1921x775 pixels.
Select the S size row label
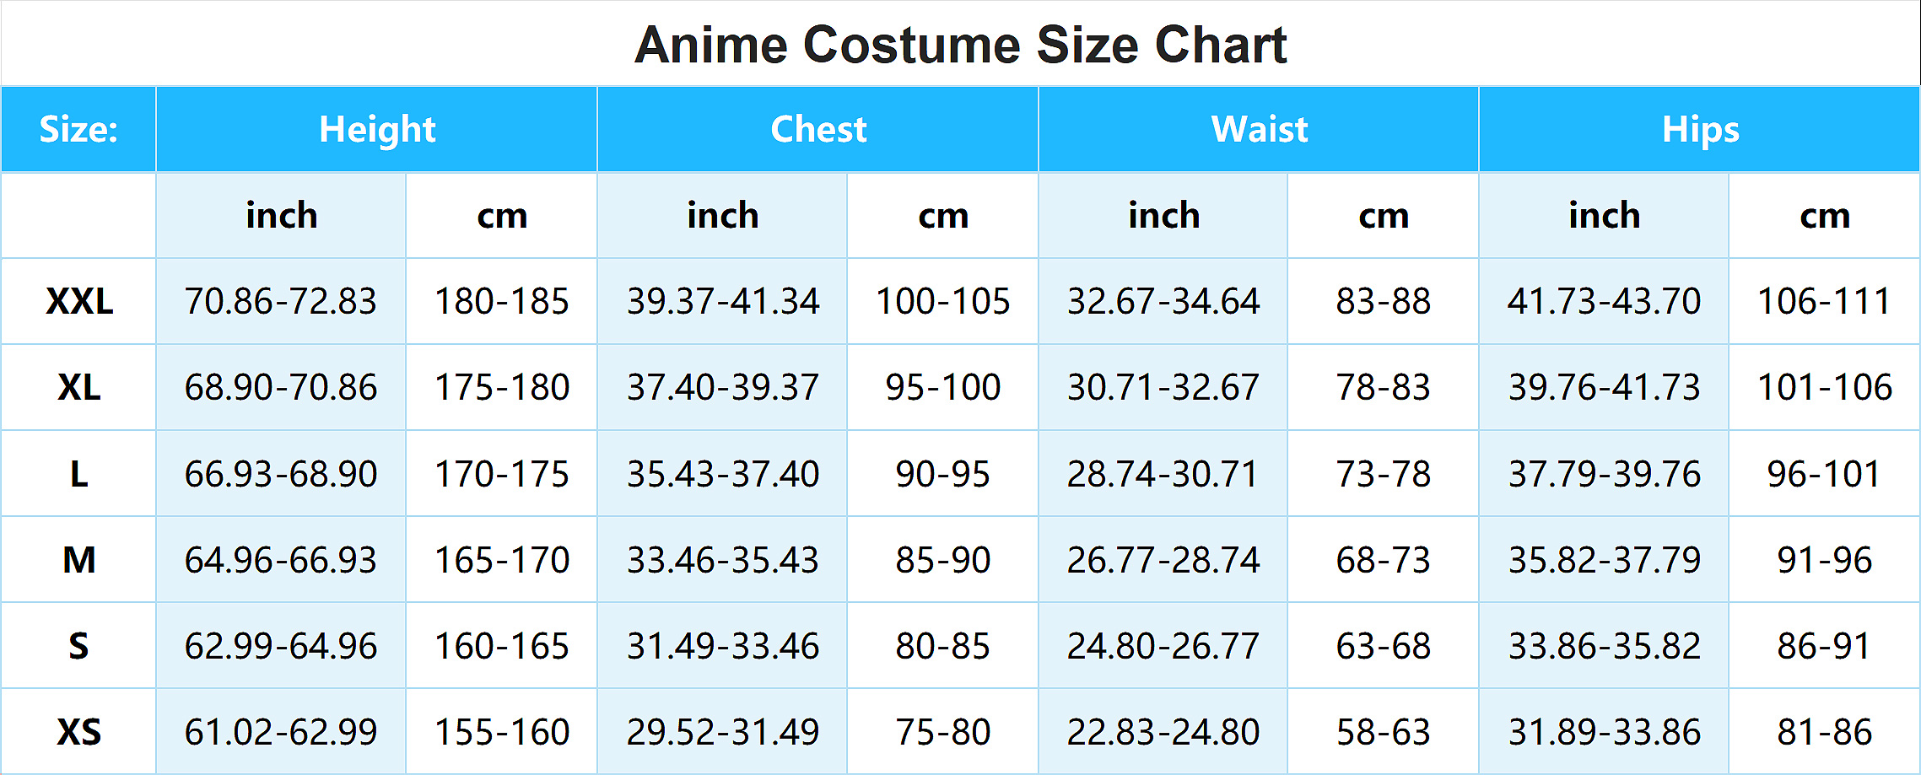[x=78, y=646]
